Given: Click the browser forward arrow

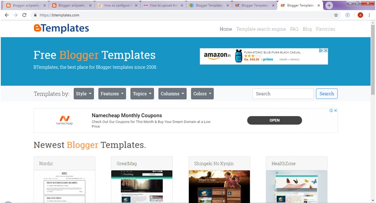Looking at the screenshot, I should point(16,15).
